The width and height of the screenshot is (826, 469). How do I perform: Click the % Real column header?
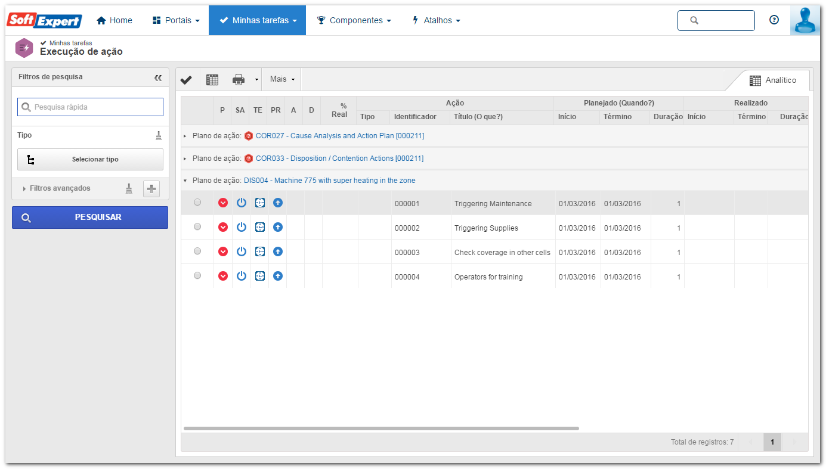(x=339, y=110)
